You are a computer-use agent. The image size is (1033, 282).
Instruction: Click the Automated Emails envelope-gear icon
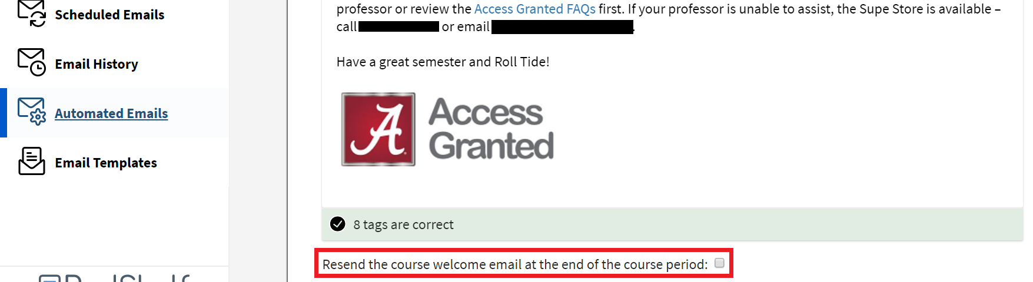(x=31, y=112)
